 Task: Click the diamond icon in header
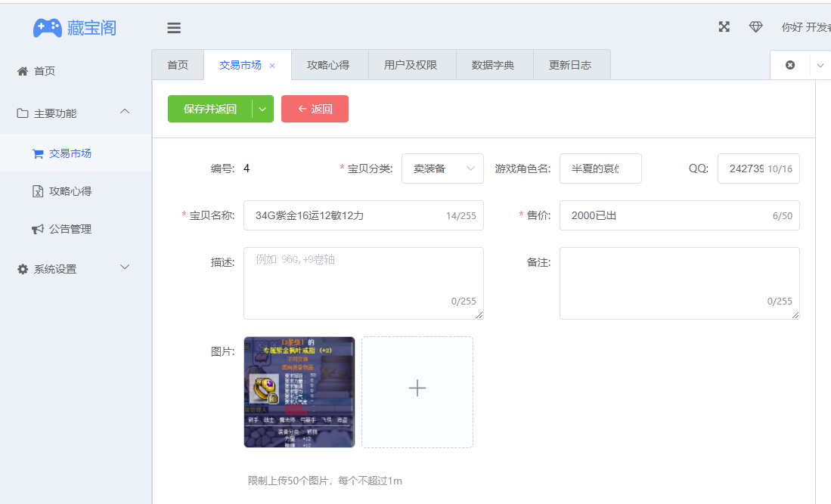click(755, 27)
